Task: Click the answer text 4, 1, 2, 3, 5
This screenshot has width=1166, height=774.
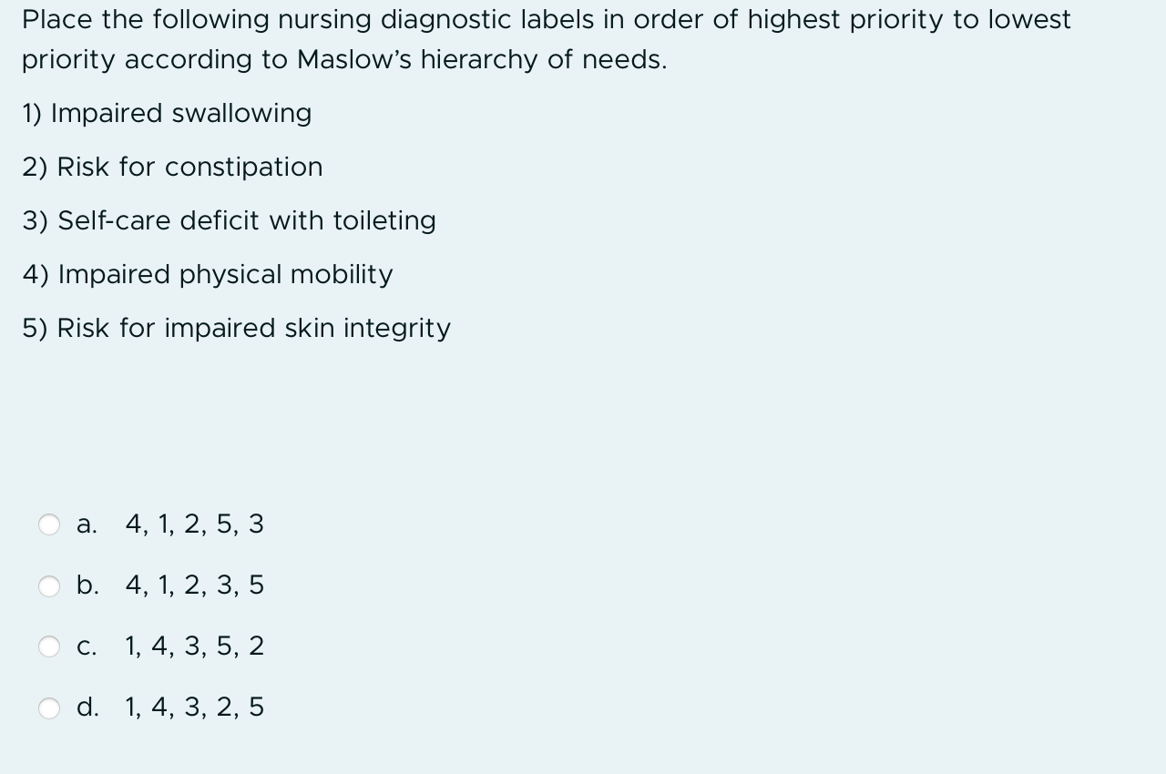Action: click(x=194, y=586)
